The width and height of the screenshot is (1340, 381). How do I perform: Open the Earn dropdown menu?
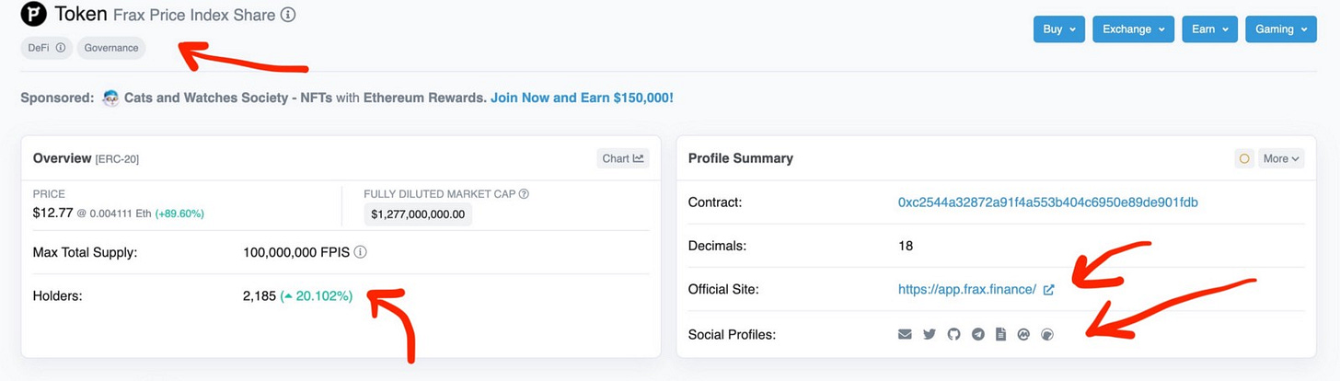[1209, 29]
